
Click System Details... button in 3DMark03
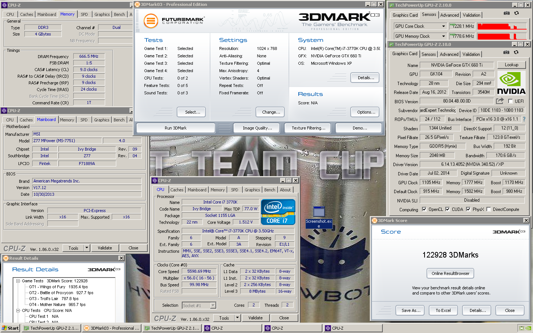click(x=366, y=78)
